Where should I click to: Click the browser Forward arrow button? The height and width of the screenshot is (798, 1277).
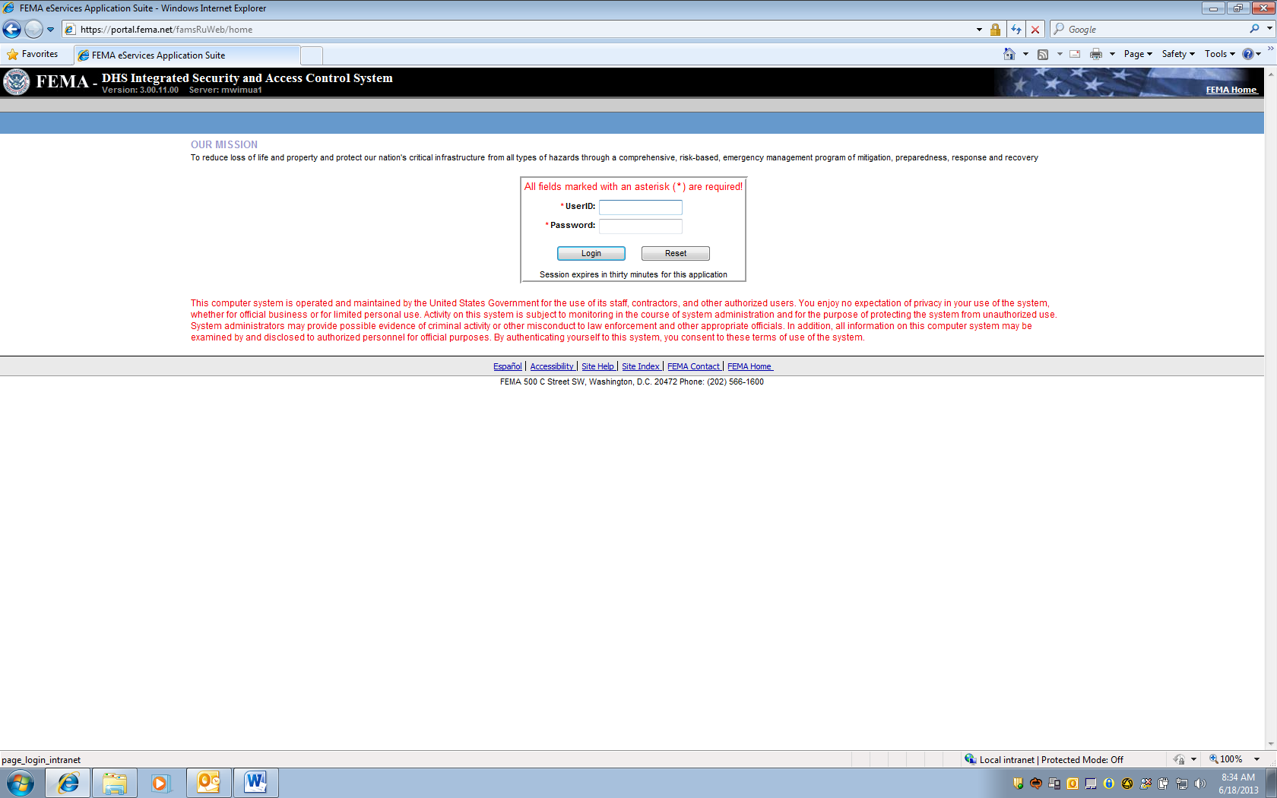33,30
